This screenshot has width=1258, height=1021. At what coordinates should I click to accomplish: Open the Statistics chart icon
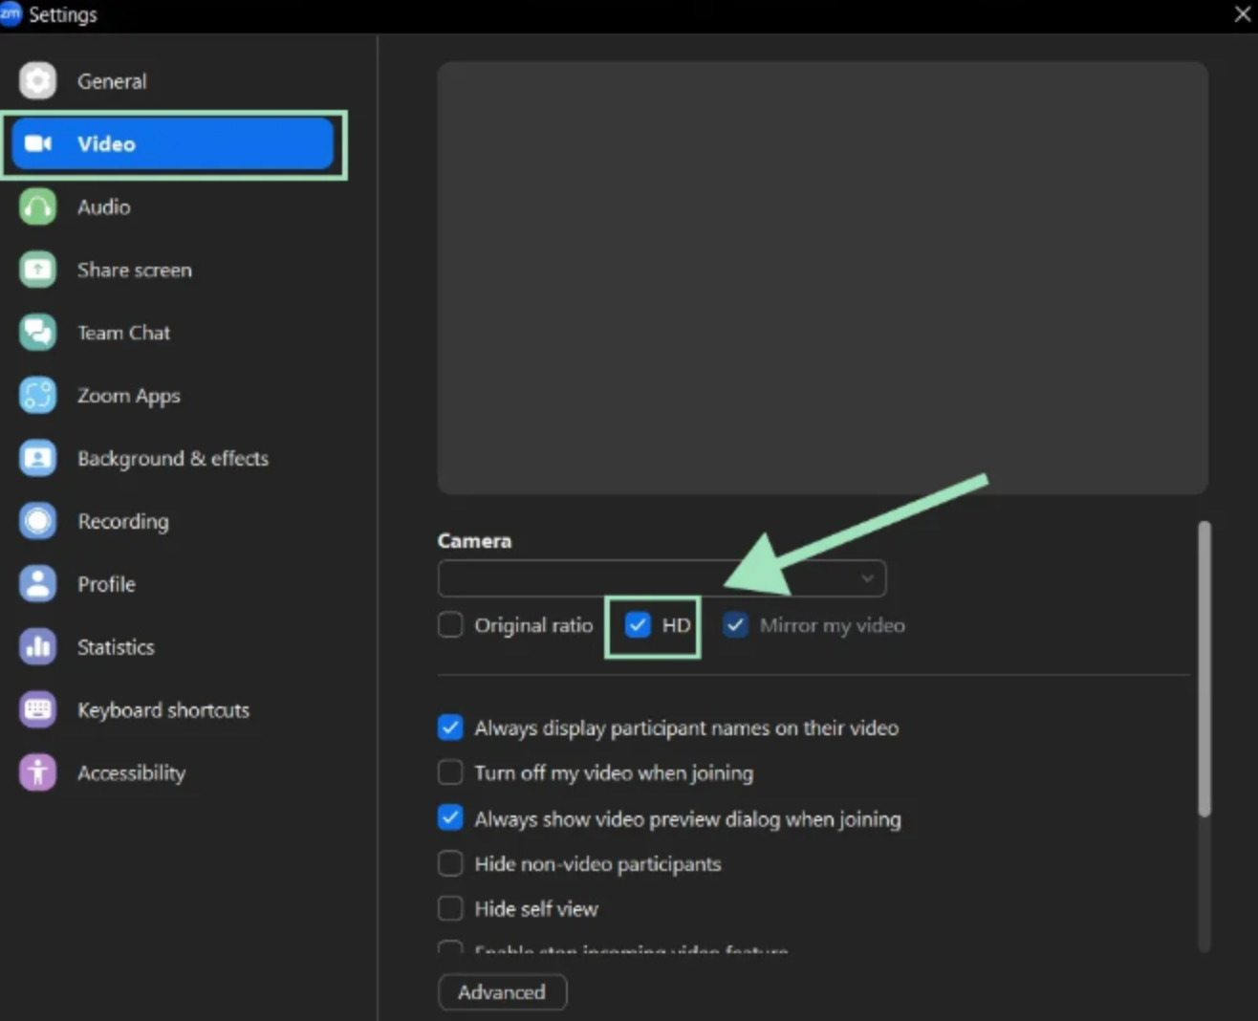(x=36, y=646)
